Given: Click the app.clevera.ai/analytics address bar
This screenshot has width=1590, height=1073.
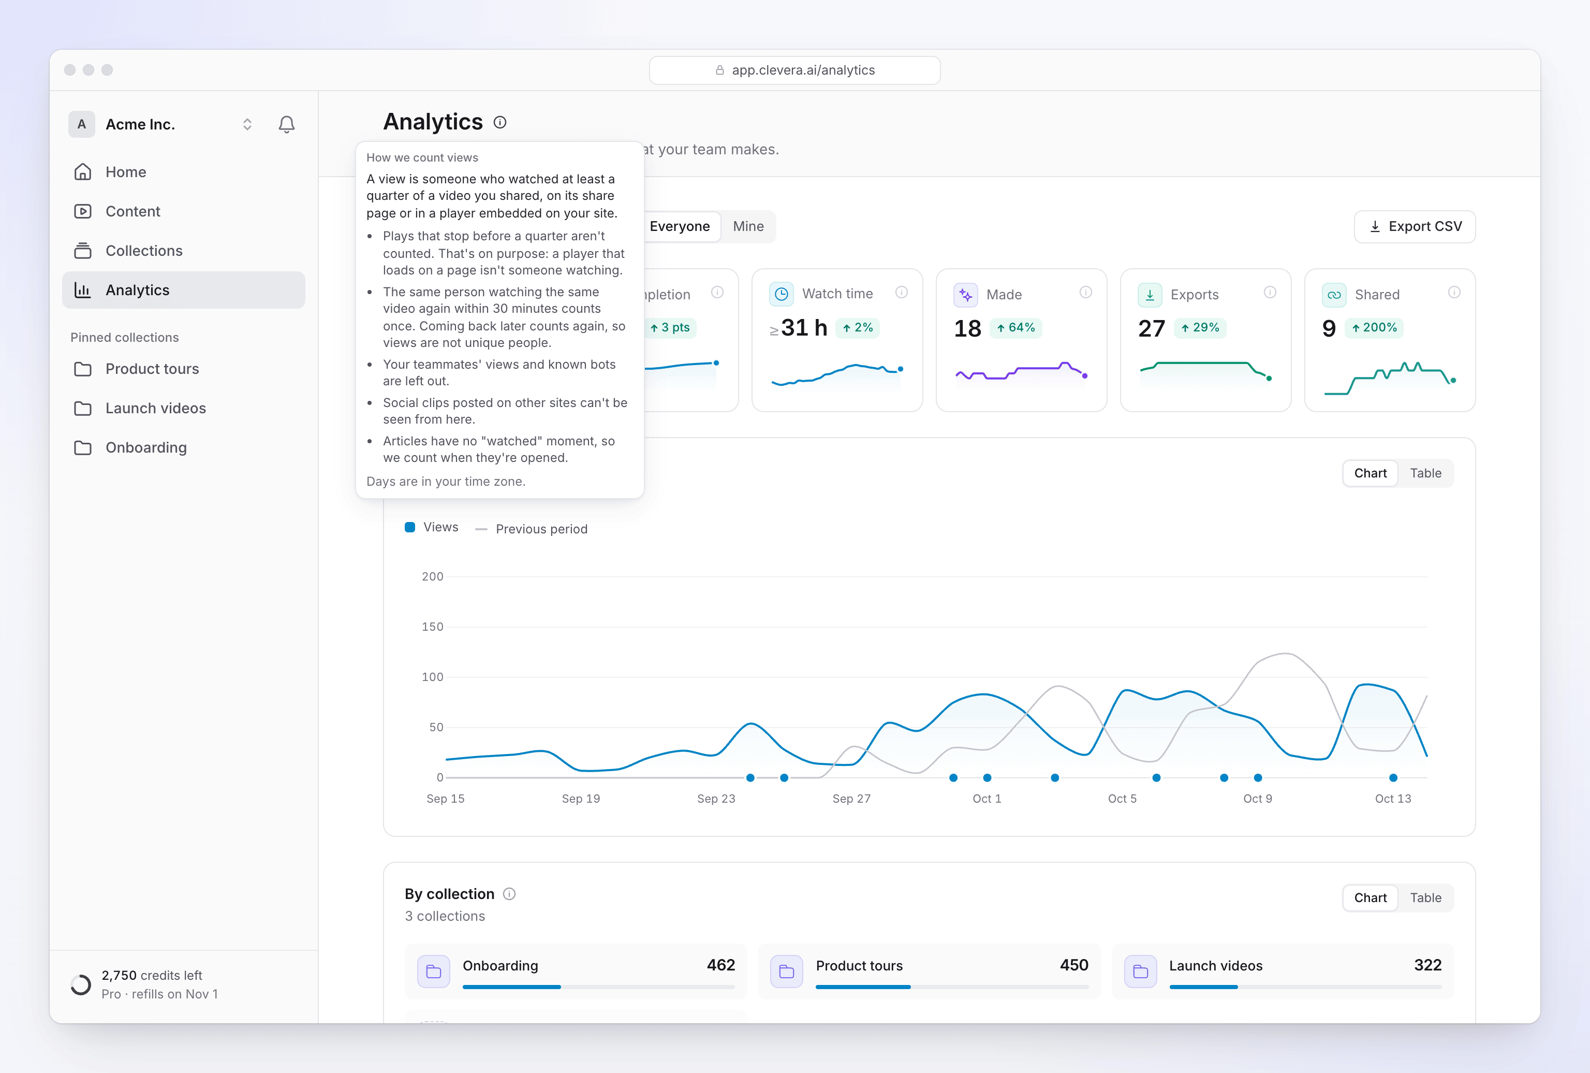Looking at the screenshot, I should click(x=794, y=70).
